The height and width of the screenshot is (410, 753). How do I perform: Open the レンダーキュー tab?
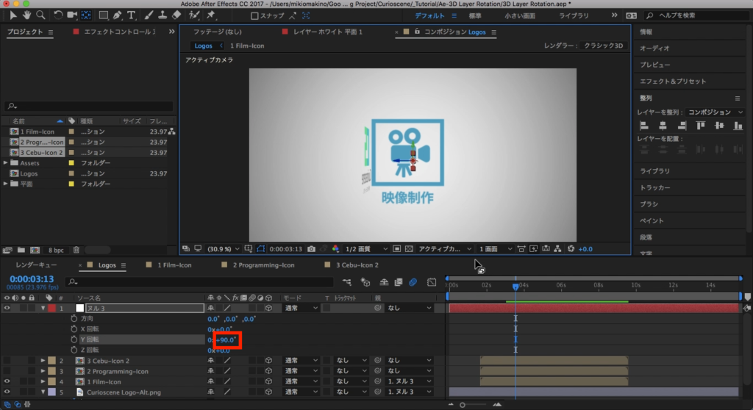36,265
